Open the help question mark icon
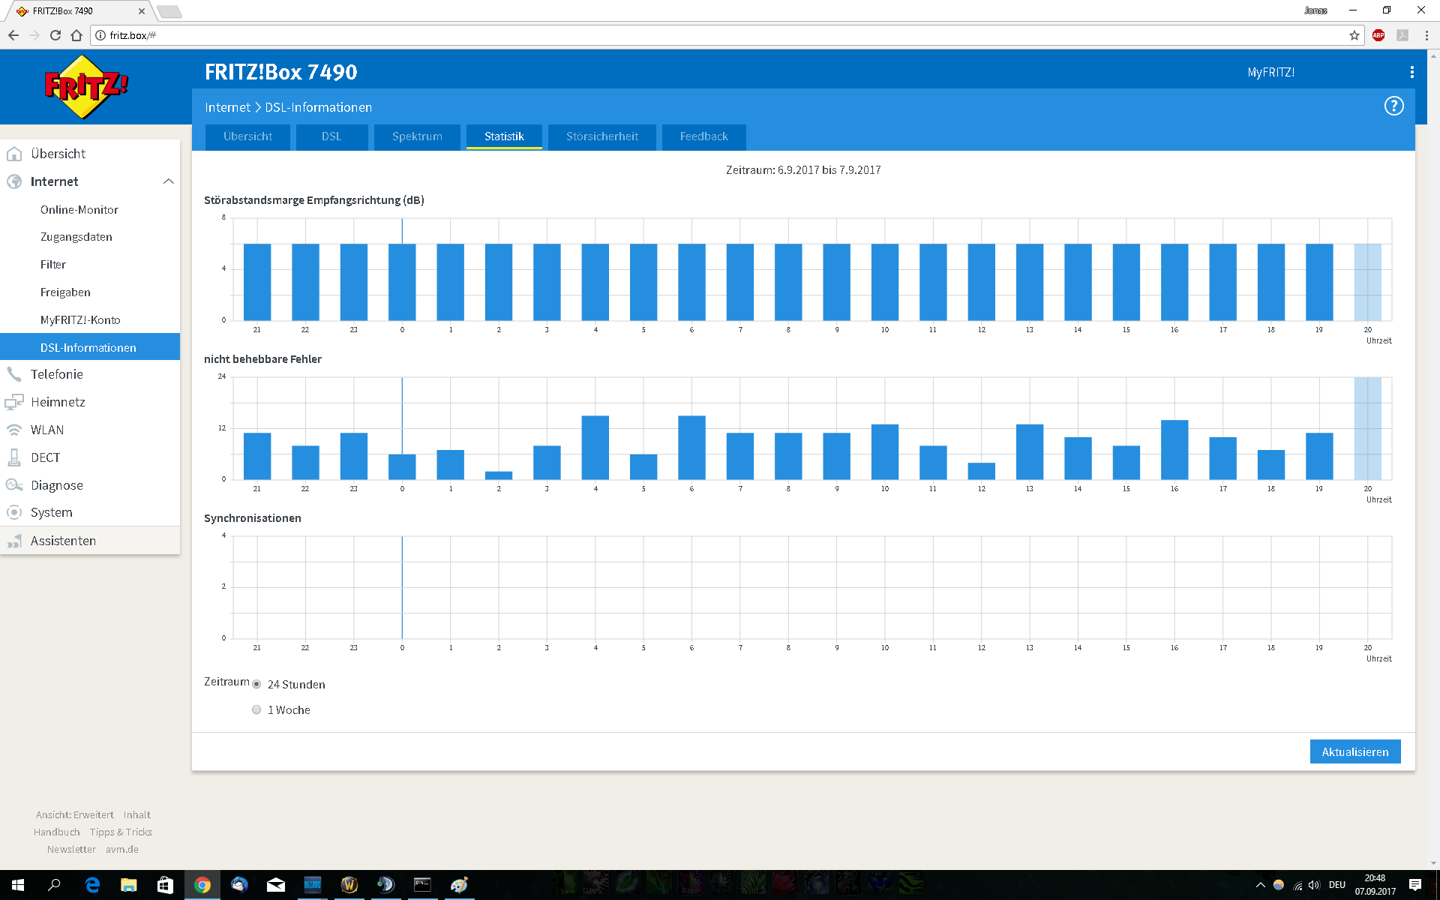Viewport: 1440px width, 900px height. pos(1393,106)
